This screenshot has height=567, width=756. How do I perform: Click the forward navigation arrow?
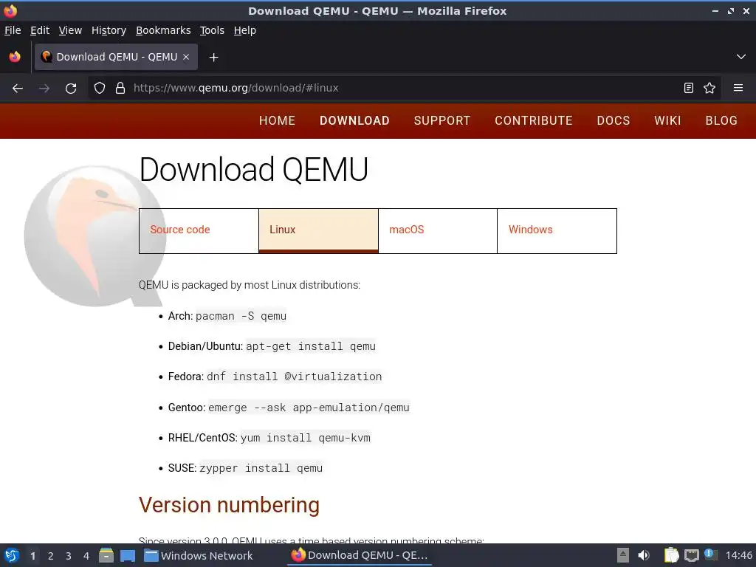click(x=44, y=89)
